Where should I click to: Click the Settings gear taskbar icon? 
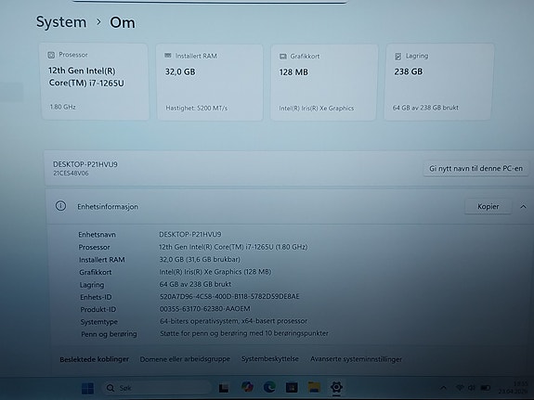pos(336,387)
